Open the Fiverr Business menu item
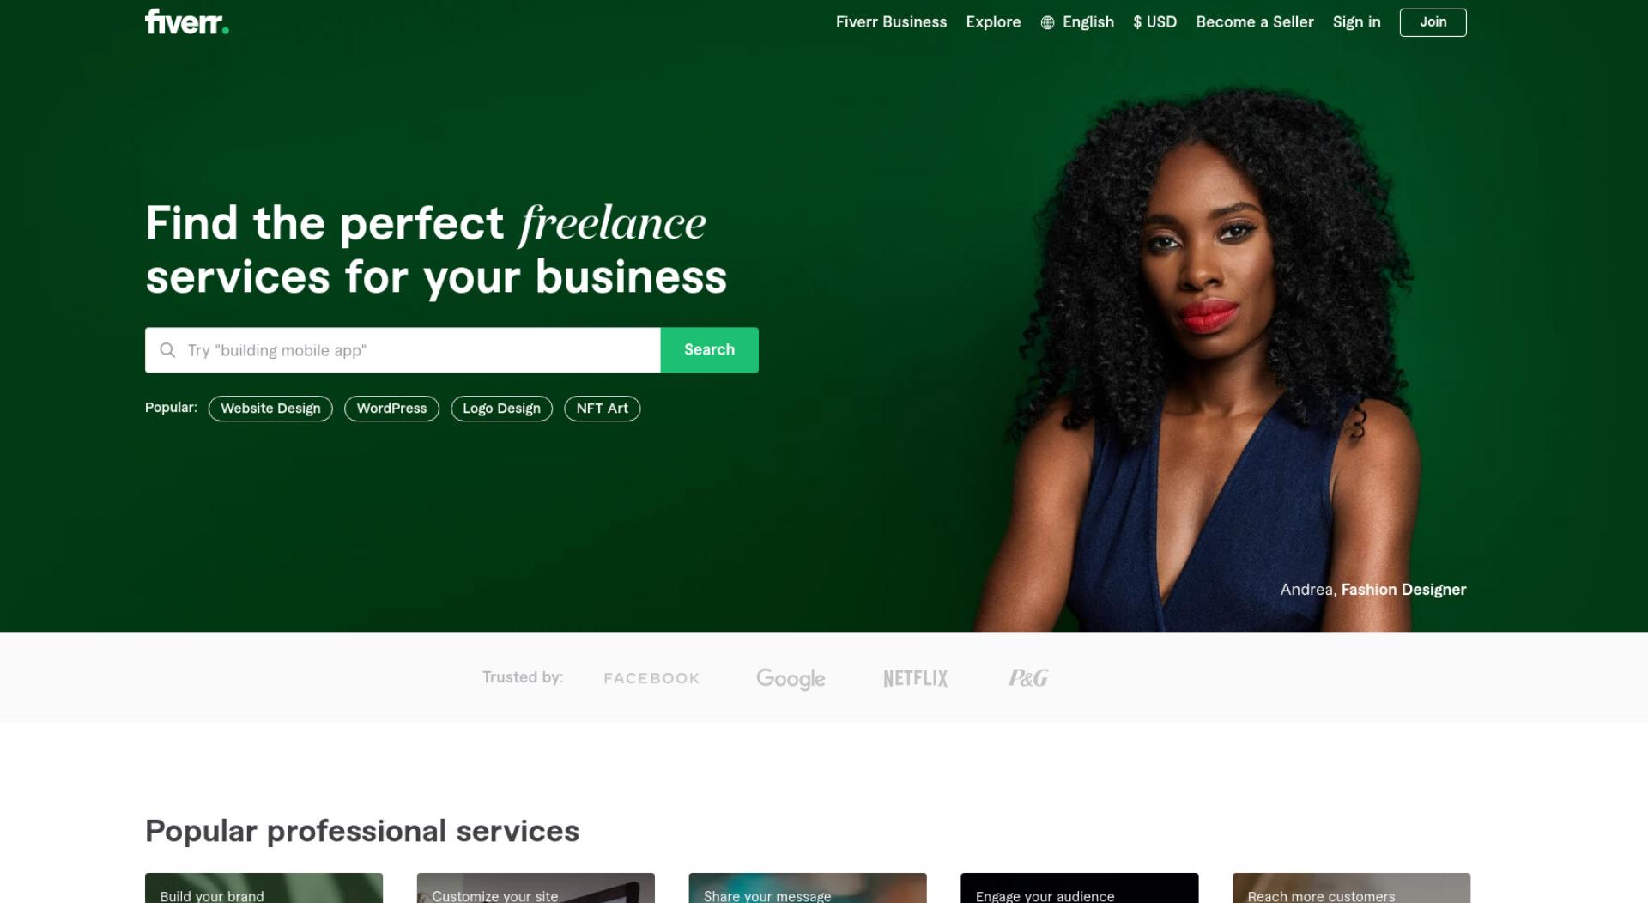The height and width of the screenshot is (903, 1648). [891, 22]
